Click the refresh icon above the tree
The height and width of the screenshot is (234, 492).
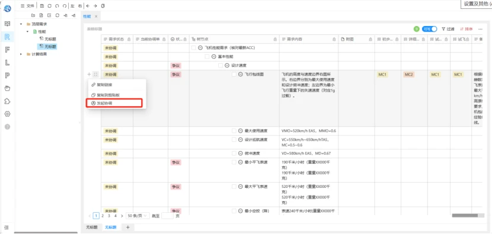click(57, 15)
